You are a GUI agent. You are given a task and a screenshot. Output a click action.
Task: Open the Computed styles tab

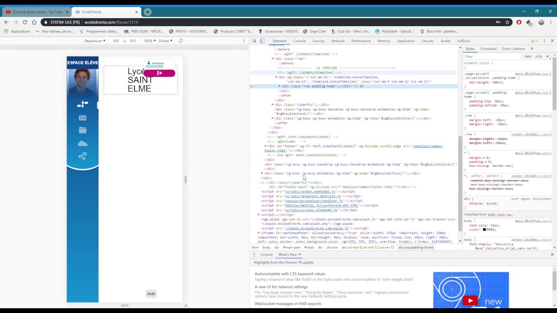[488, 49]
